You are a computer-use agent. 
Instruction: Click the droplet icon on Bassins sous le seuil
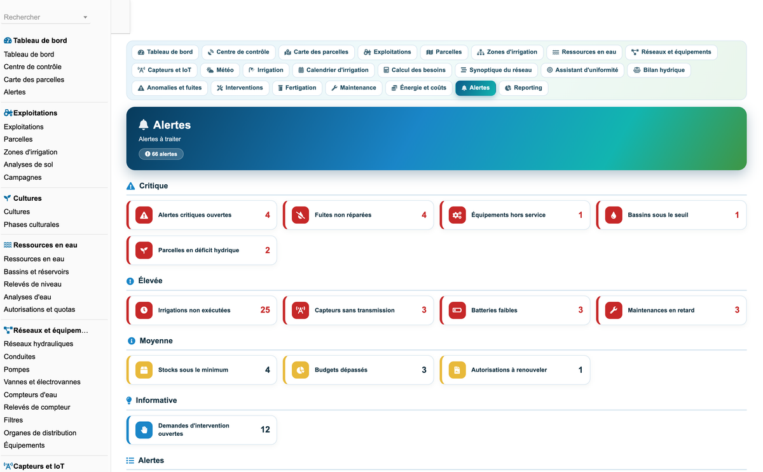[614, 215]
